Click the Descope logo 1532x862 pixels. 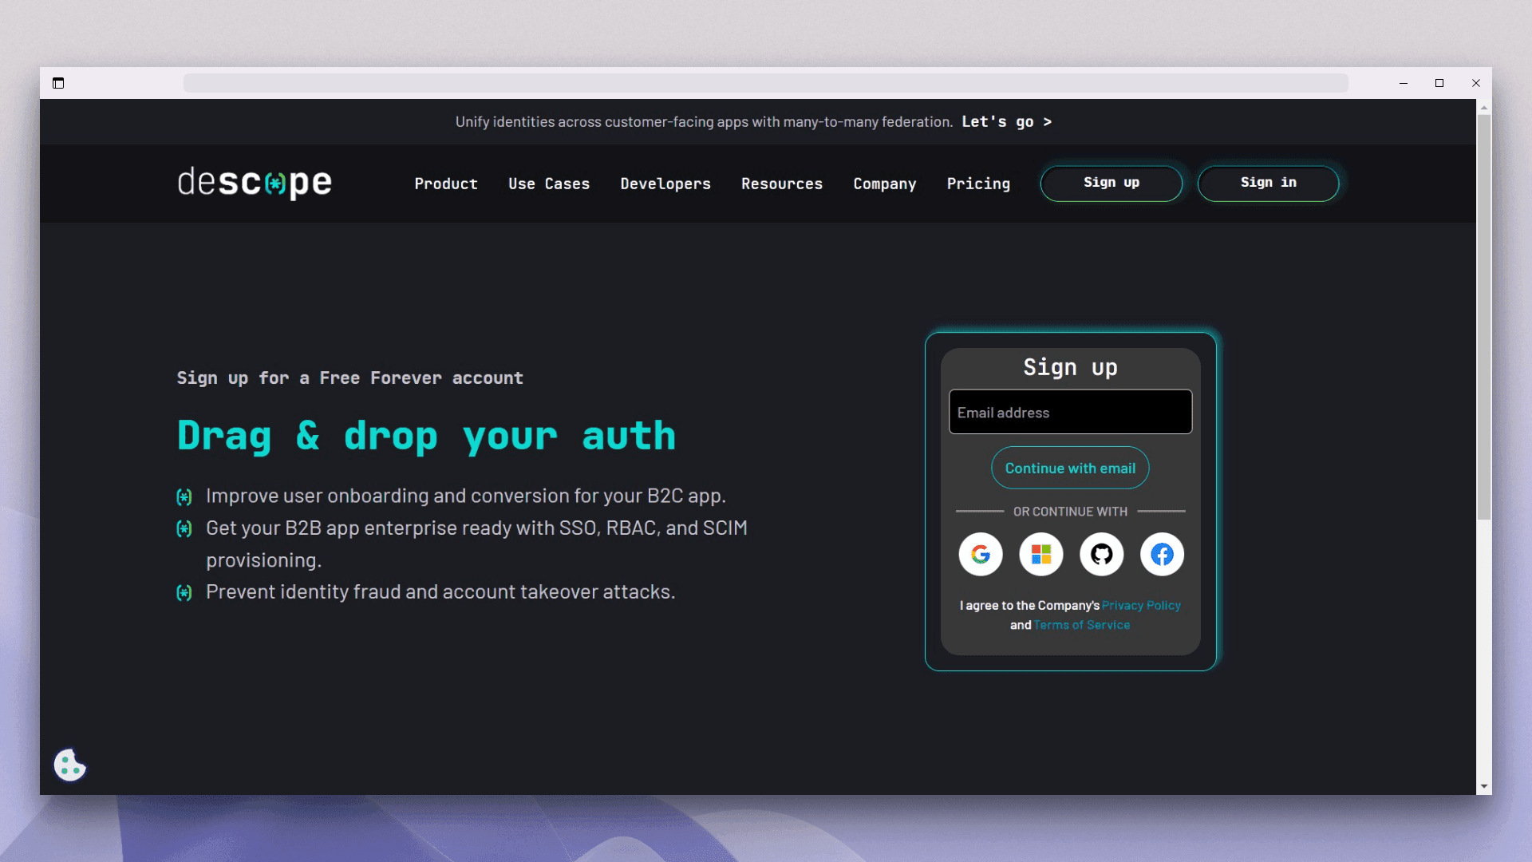click(x=254, y=183)
